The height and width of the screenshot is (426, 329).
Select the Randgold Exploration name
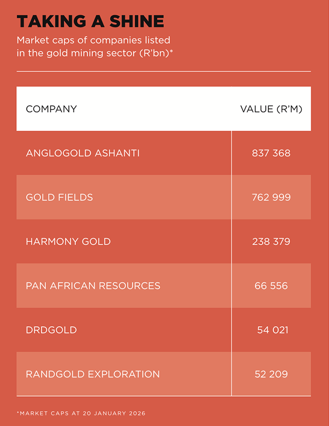coord(93,374)
